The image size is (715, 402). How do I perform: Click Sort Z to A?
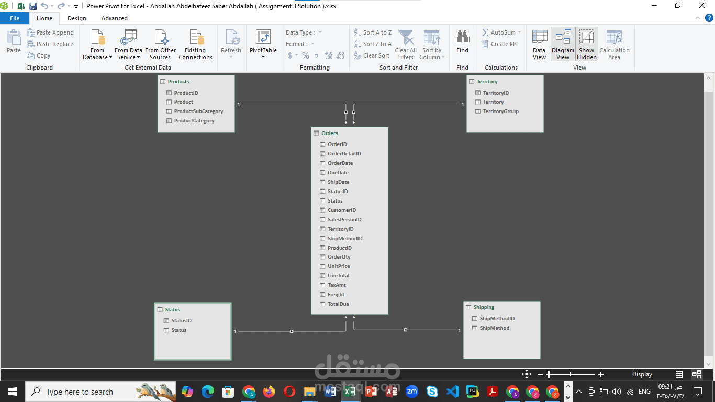point(373,44)
